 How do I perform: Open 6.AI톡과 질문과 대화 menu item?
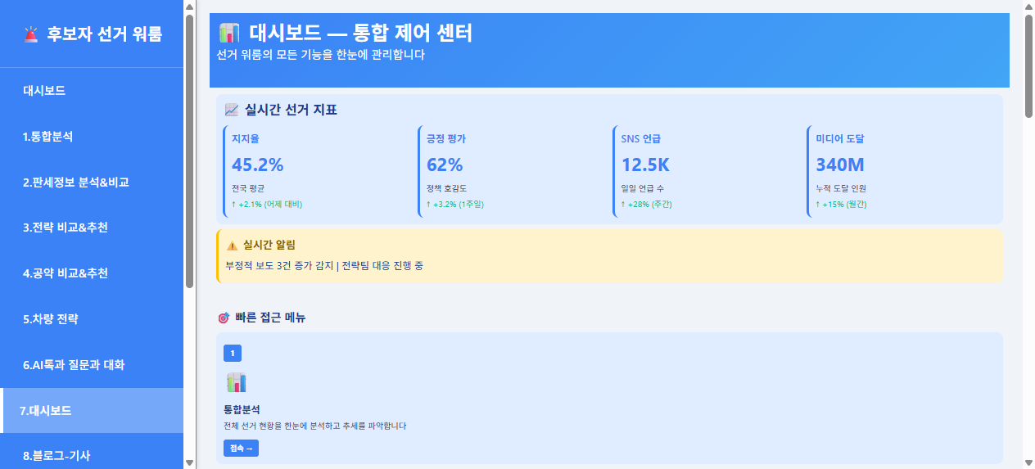tap(74, 365)
